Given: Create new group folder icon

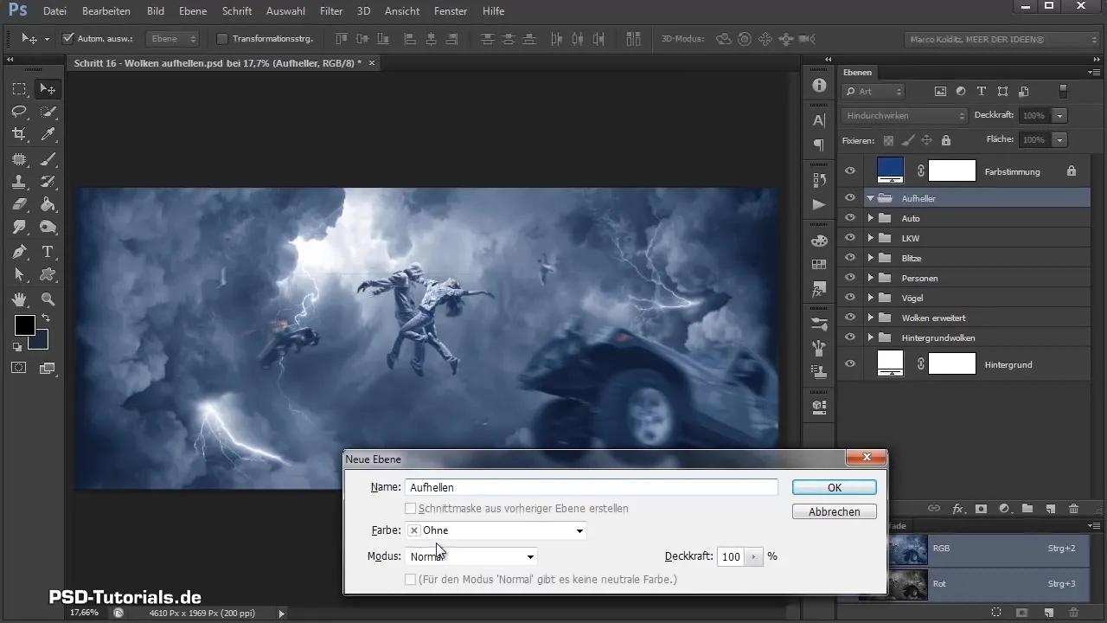Looking at the screenshot, I should (x=1027, y=509).
